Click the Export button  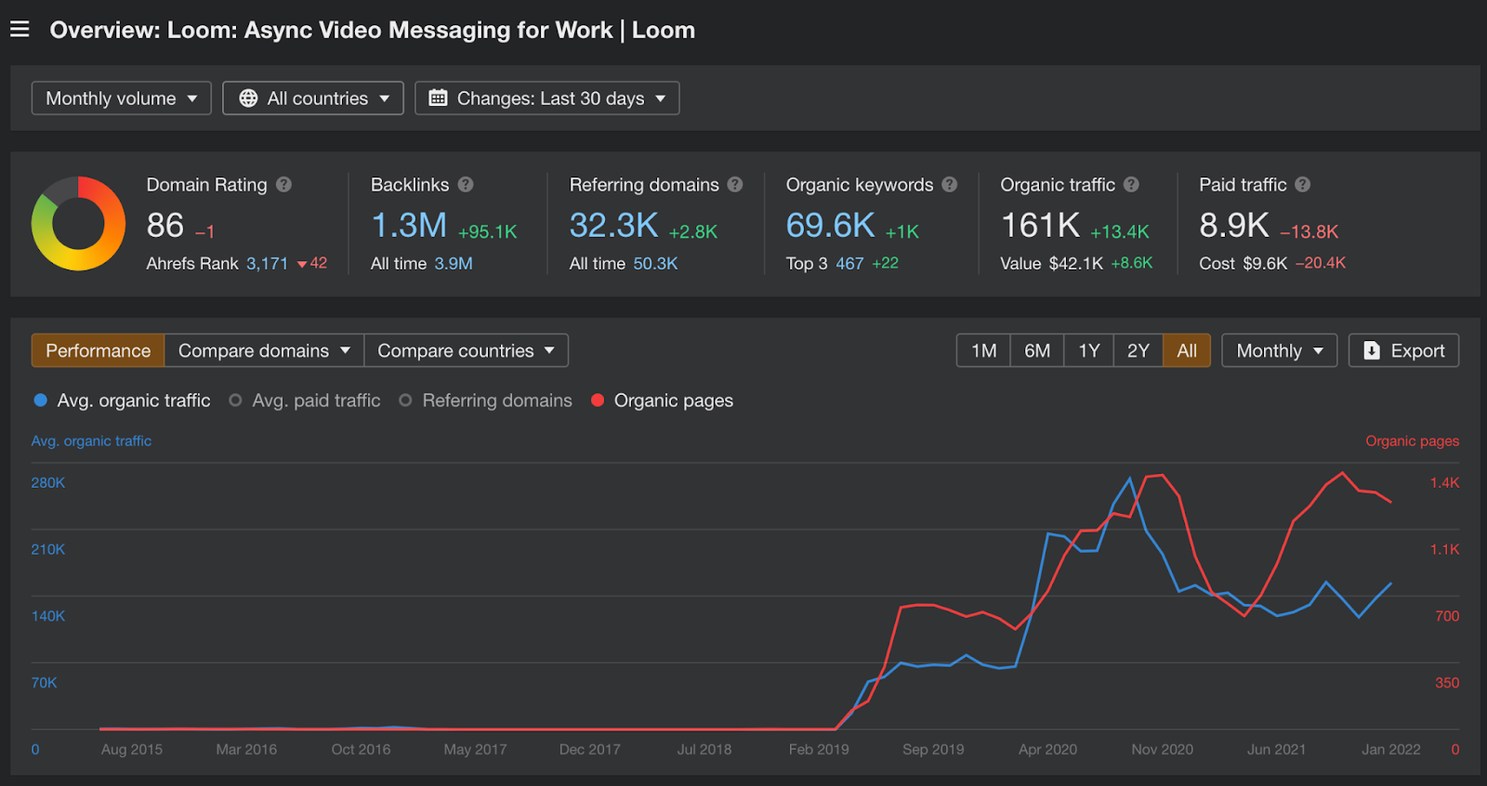pos(1403,350)
